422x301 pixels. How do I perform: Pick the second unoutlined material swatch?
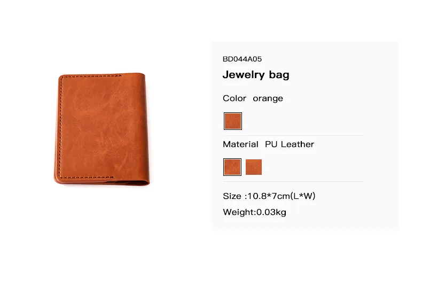254,167
